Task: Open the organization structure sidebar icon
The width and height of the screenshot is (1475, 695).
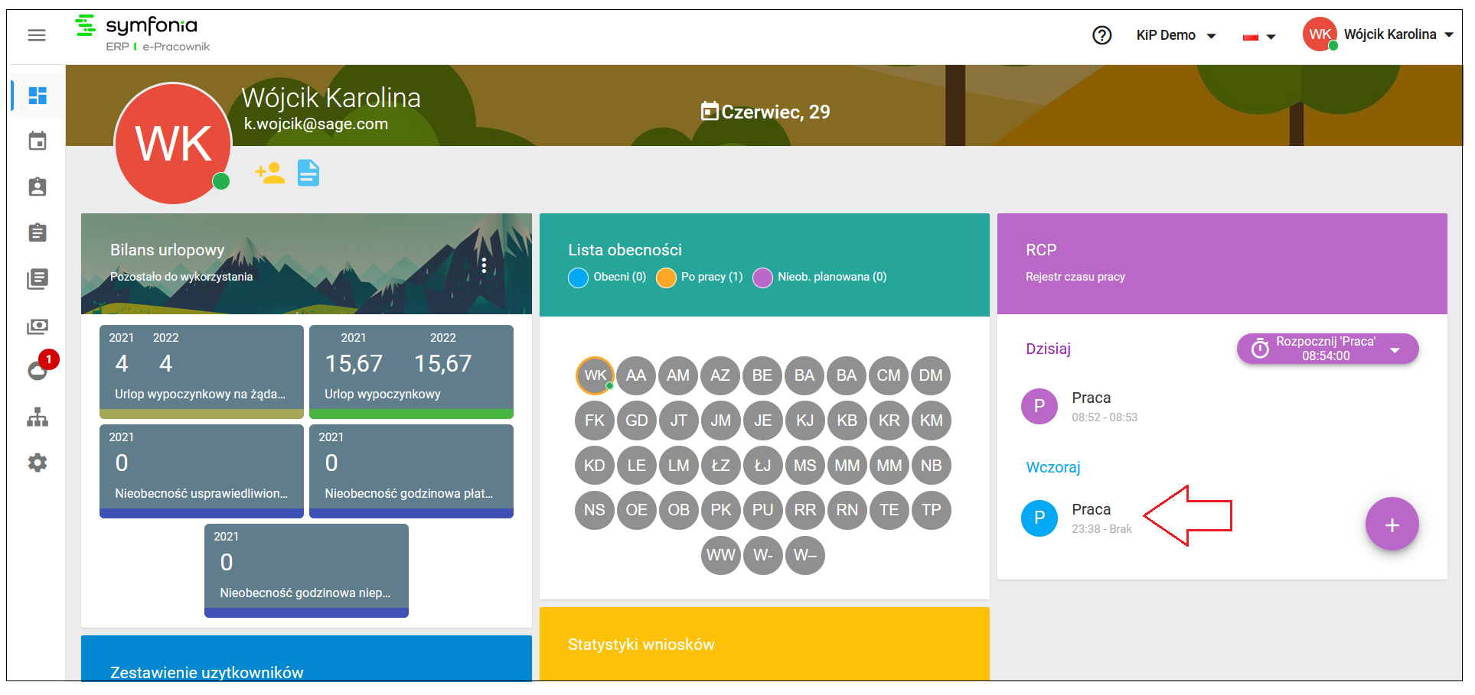Action: 38,417
